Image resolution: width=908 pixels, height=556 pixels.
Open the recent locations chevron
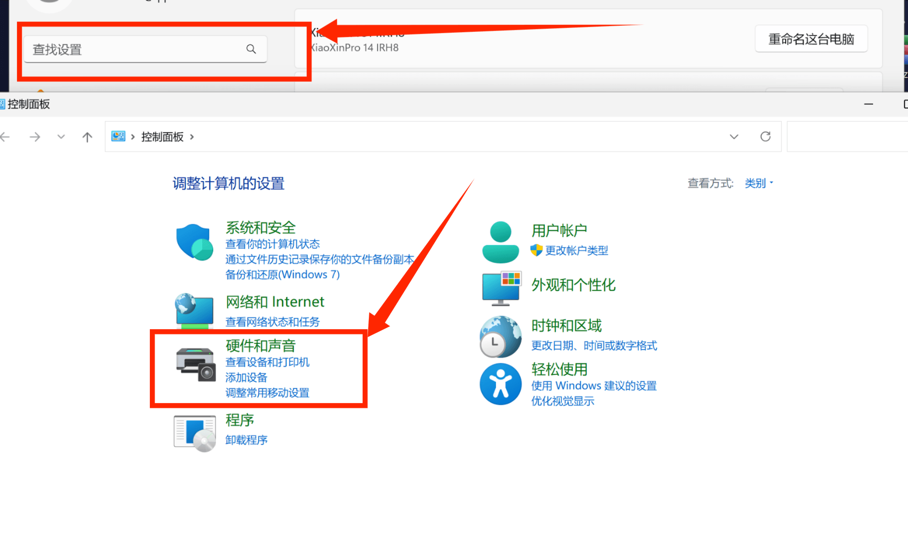point(61,137)
